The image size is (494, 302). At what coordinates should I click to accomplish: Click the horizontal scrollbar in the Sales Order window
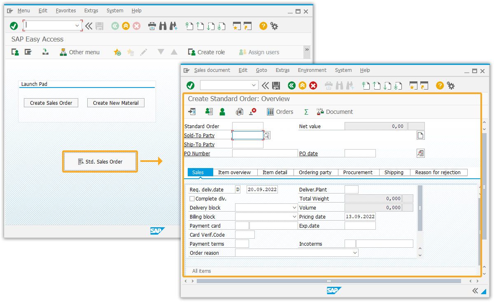pos(329,281)
